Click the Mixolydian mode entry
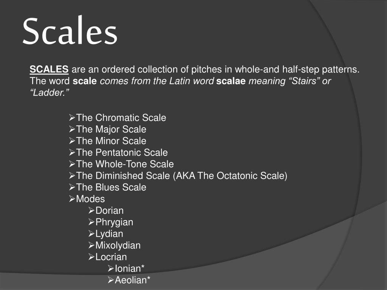 [118, 245]
